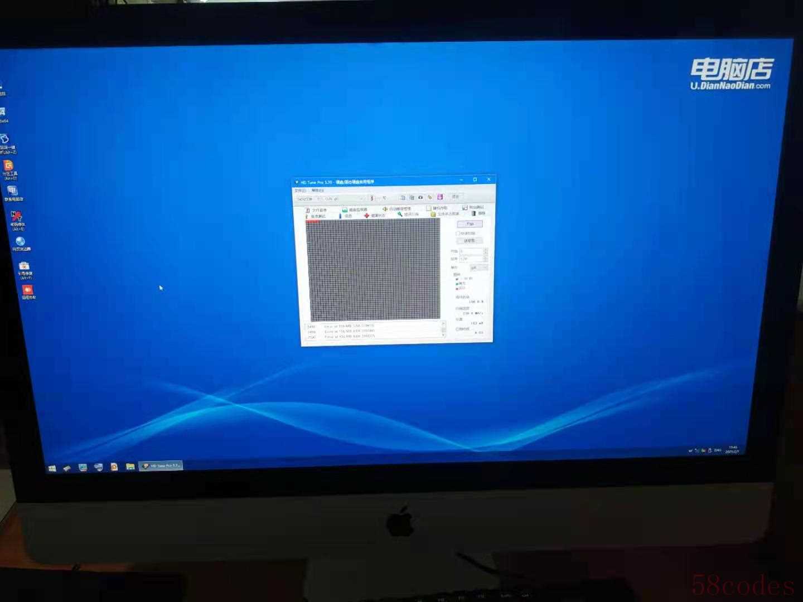Open the yellow File Explorer taskbar icon
Viewport: 803px width, 602px height.
(130, 467)
